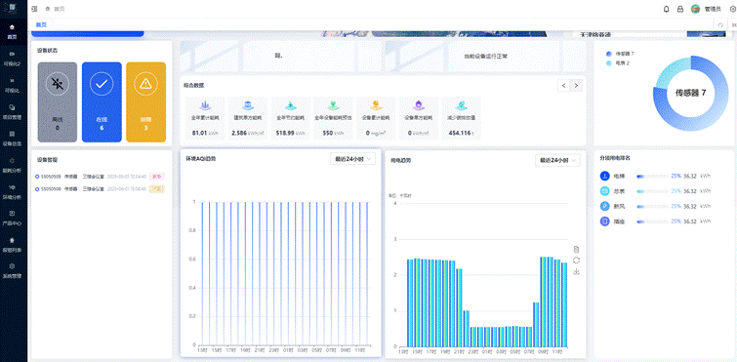Open 报警列表 in the sidebar
The image size is (737, 362).
(x=13, y=245)
